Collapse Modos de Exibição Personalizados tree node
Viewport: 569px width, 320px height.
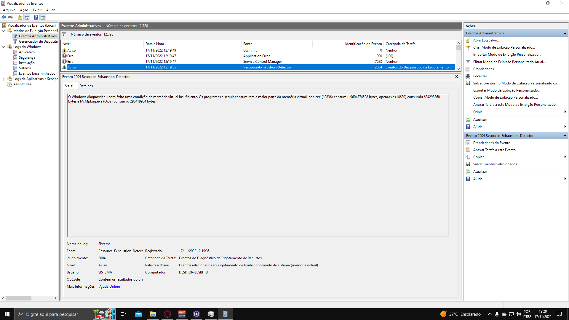[4, 31]
